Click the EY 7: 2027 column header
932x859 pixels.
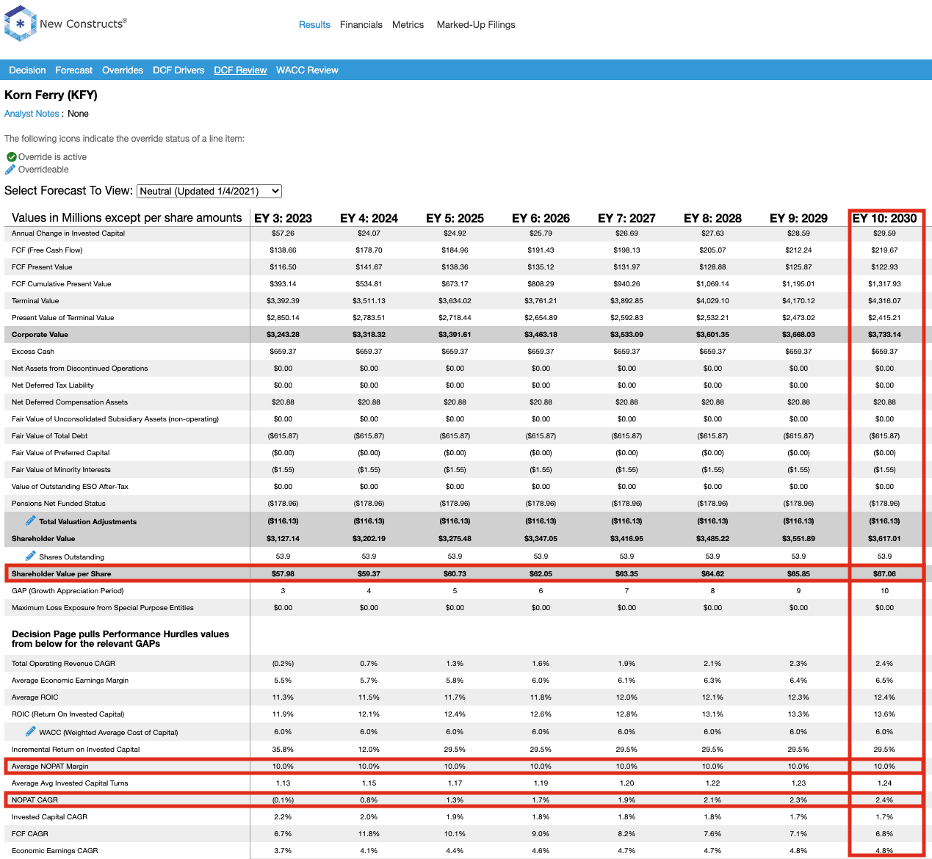click(626, 218)
